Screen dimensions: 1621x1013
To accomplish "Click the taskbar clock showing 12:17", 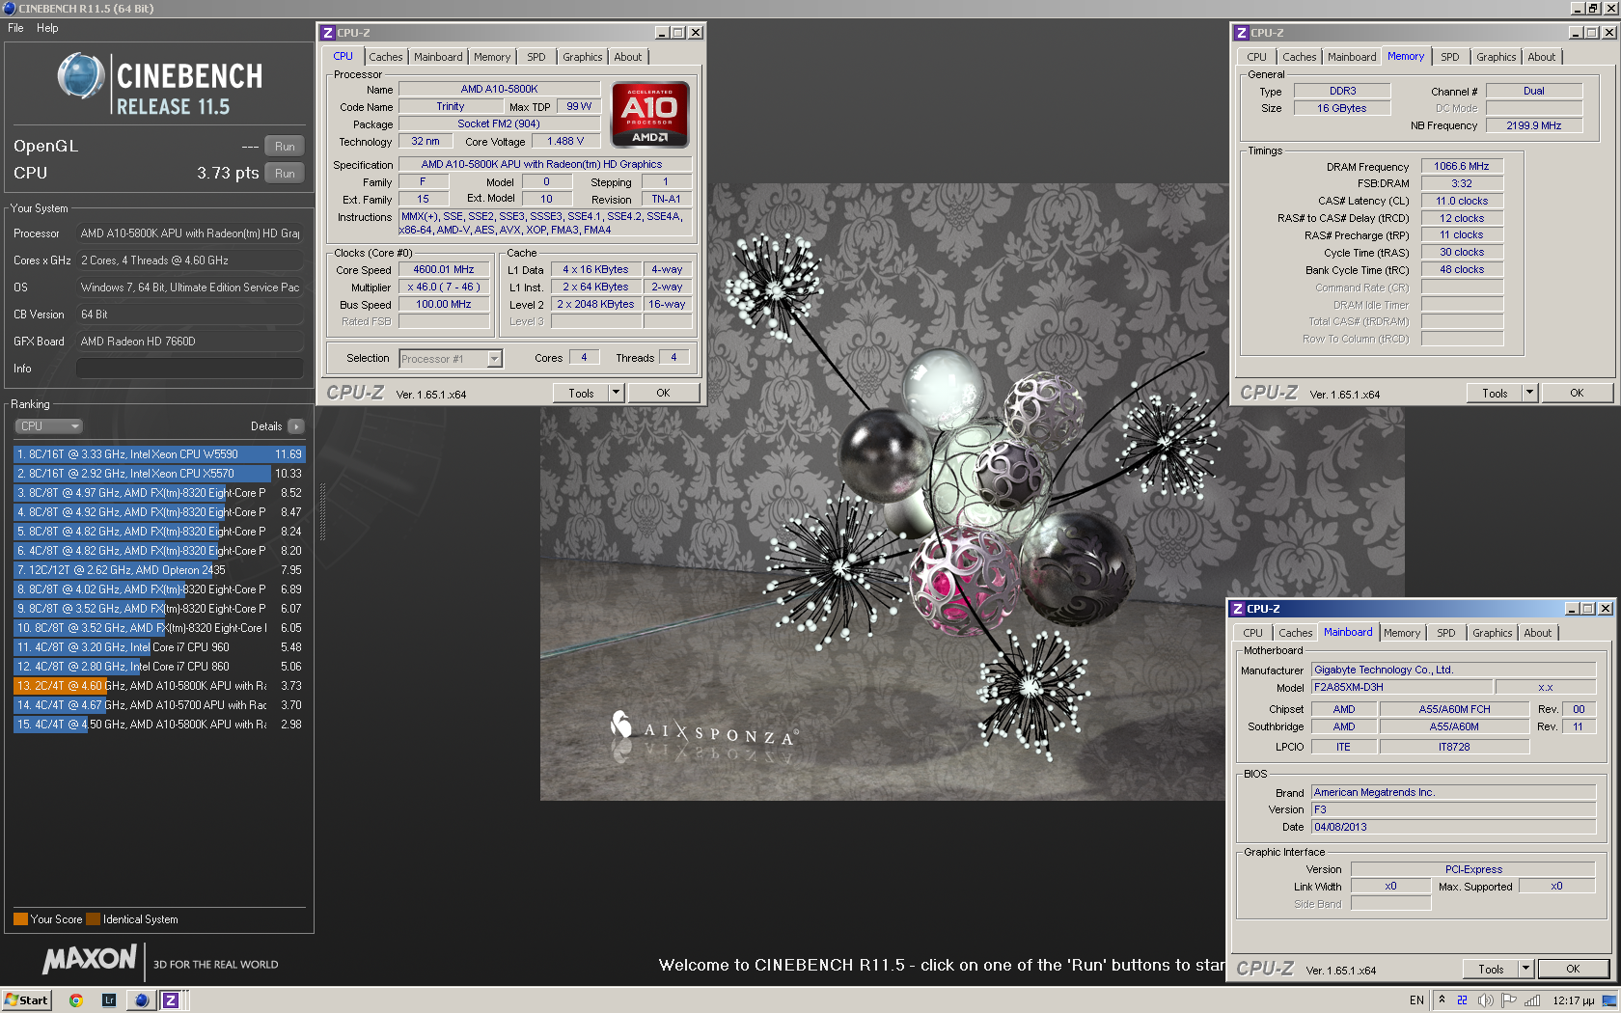I will (1574, 1000).
